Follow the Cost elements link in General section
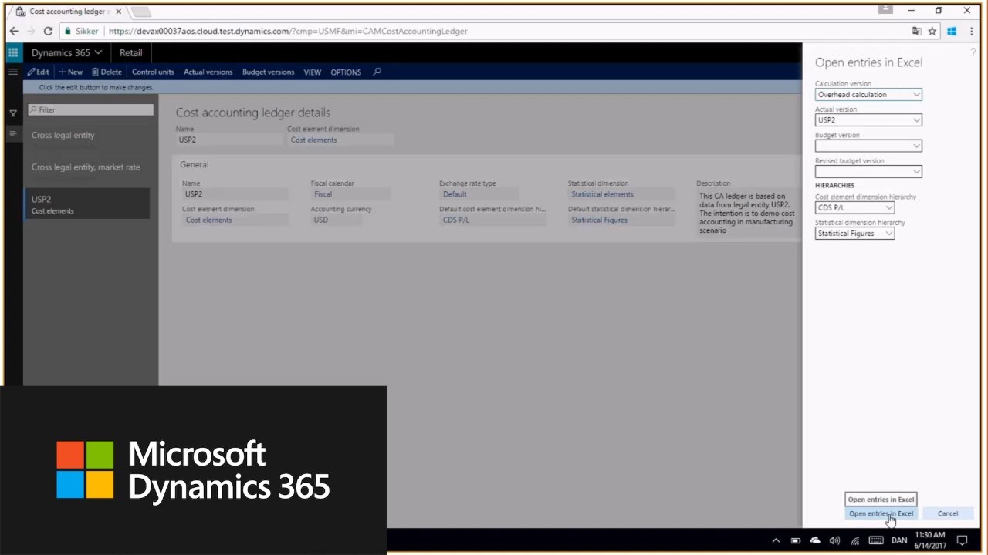The image size is (988, 555). click(x=208, y=220)
